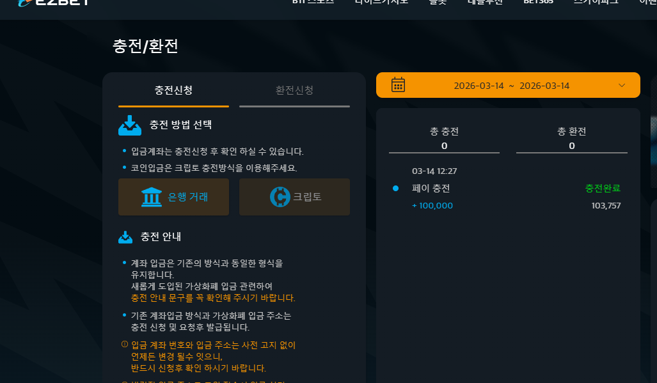Click the blue dot beside 페이 충전

tap(395, 189)
